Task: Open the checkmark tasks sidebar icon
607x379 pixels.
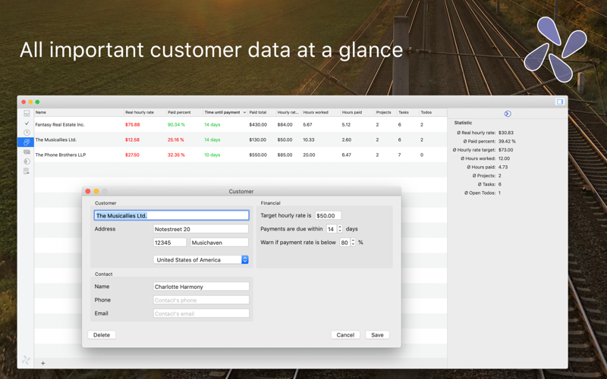Action: click(x=27, y=123)
